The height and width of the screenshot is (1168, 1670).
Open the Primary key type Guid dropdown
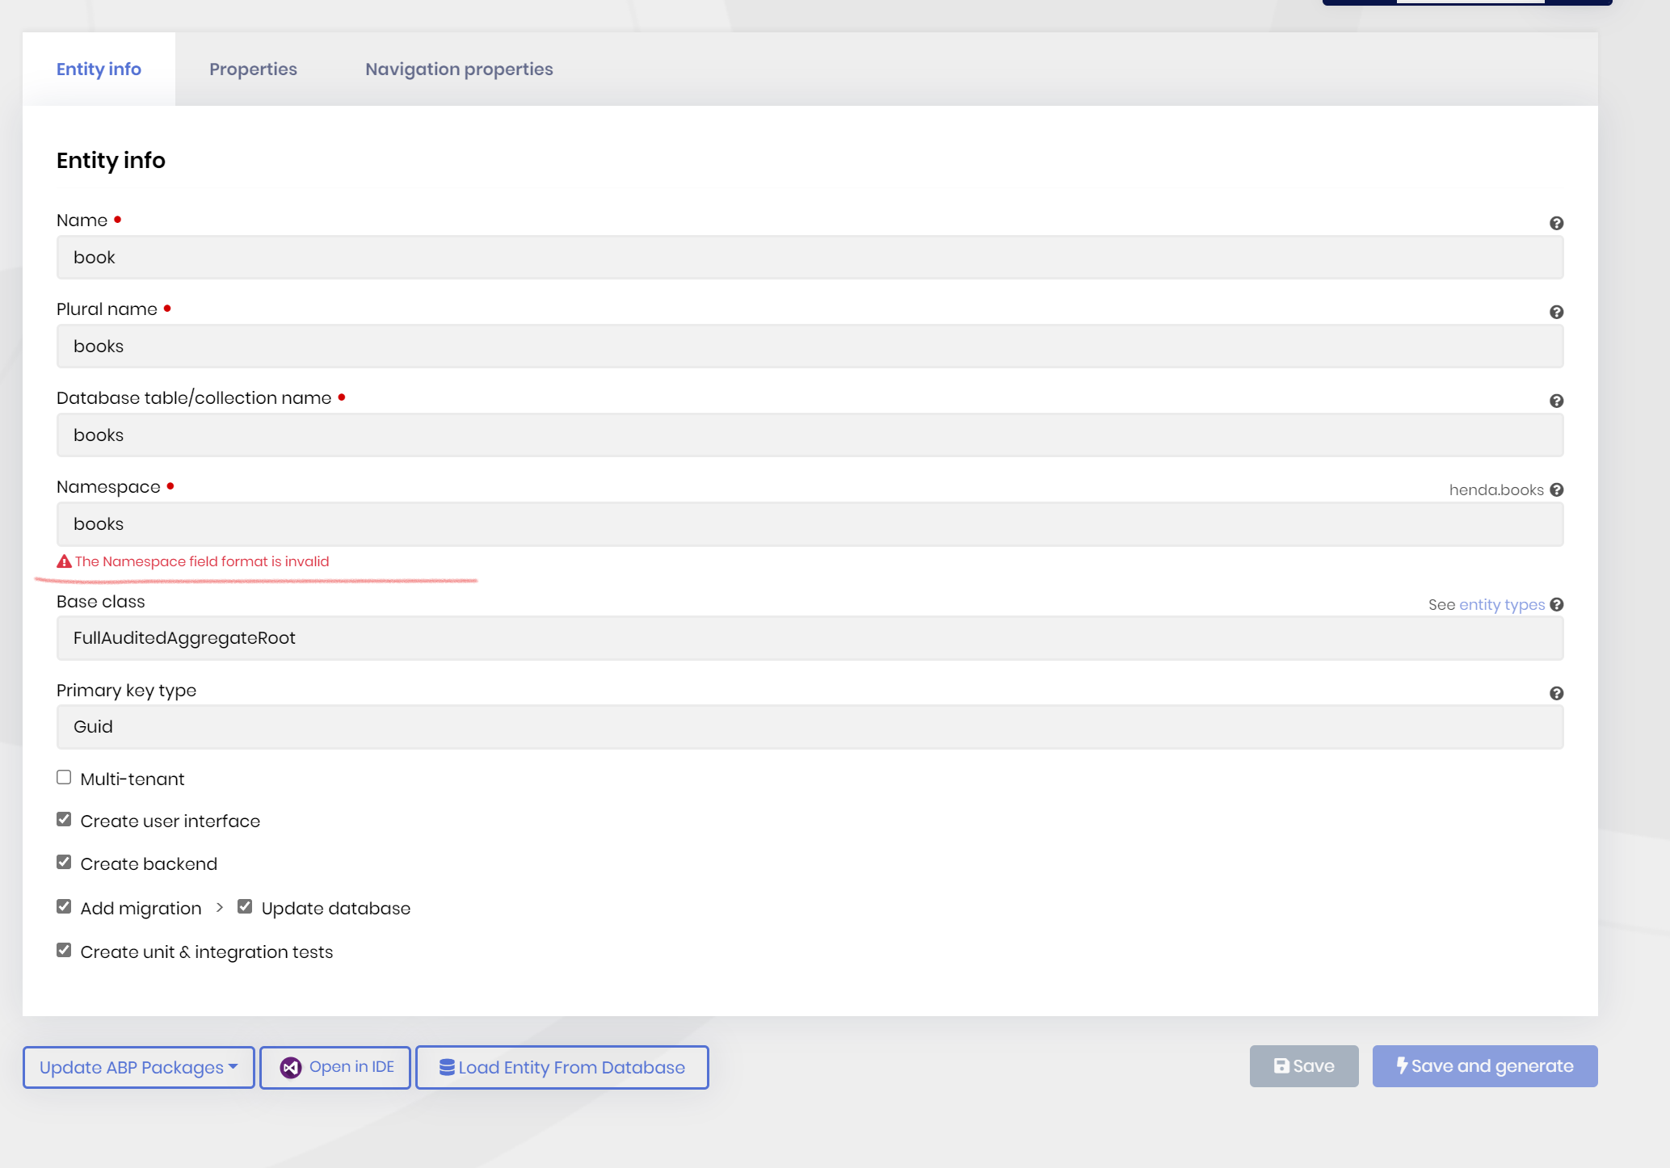coord(810,727)
